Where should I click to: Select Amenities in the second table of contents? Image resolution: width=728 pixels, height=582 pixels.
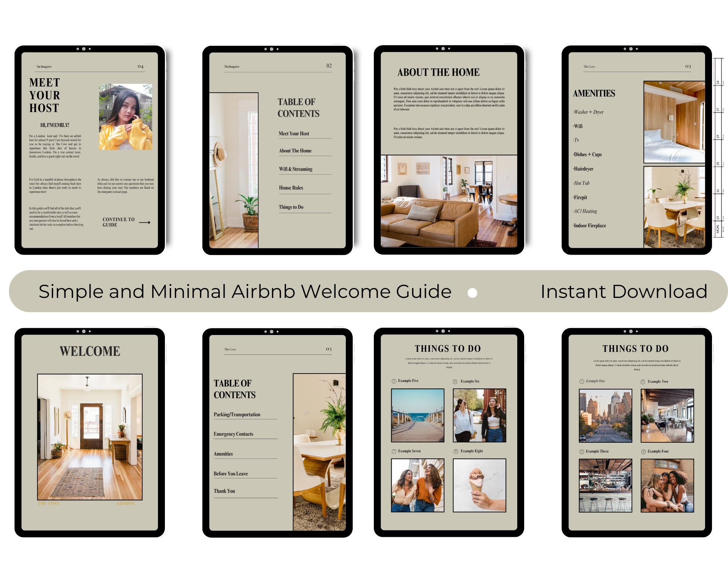pyautogui.click(x=223, y=454)
